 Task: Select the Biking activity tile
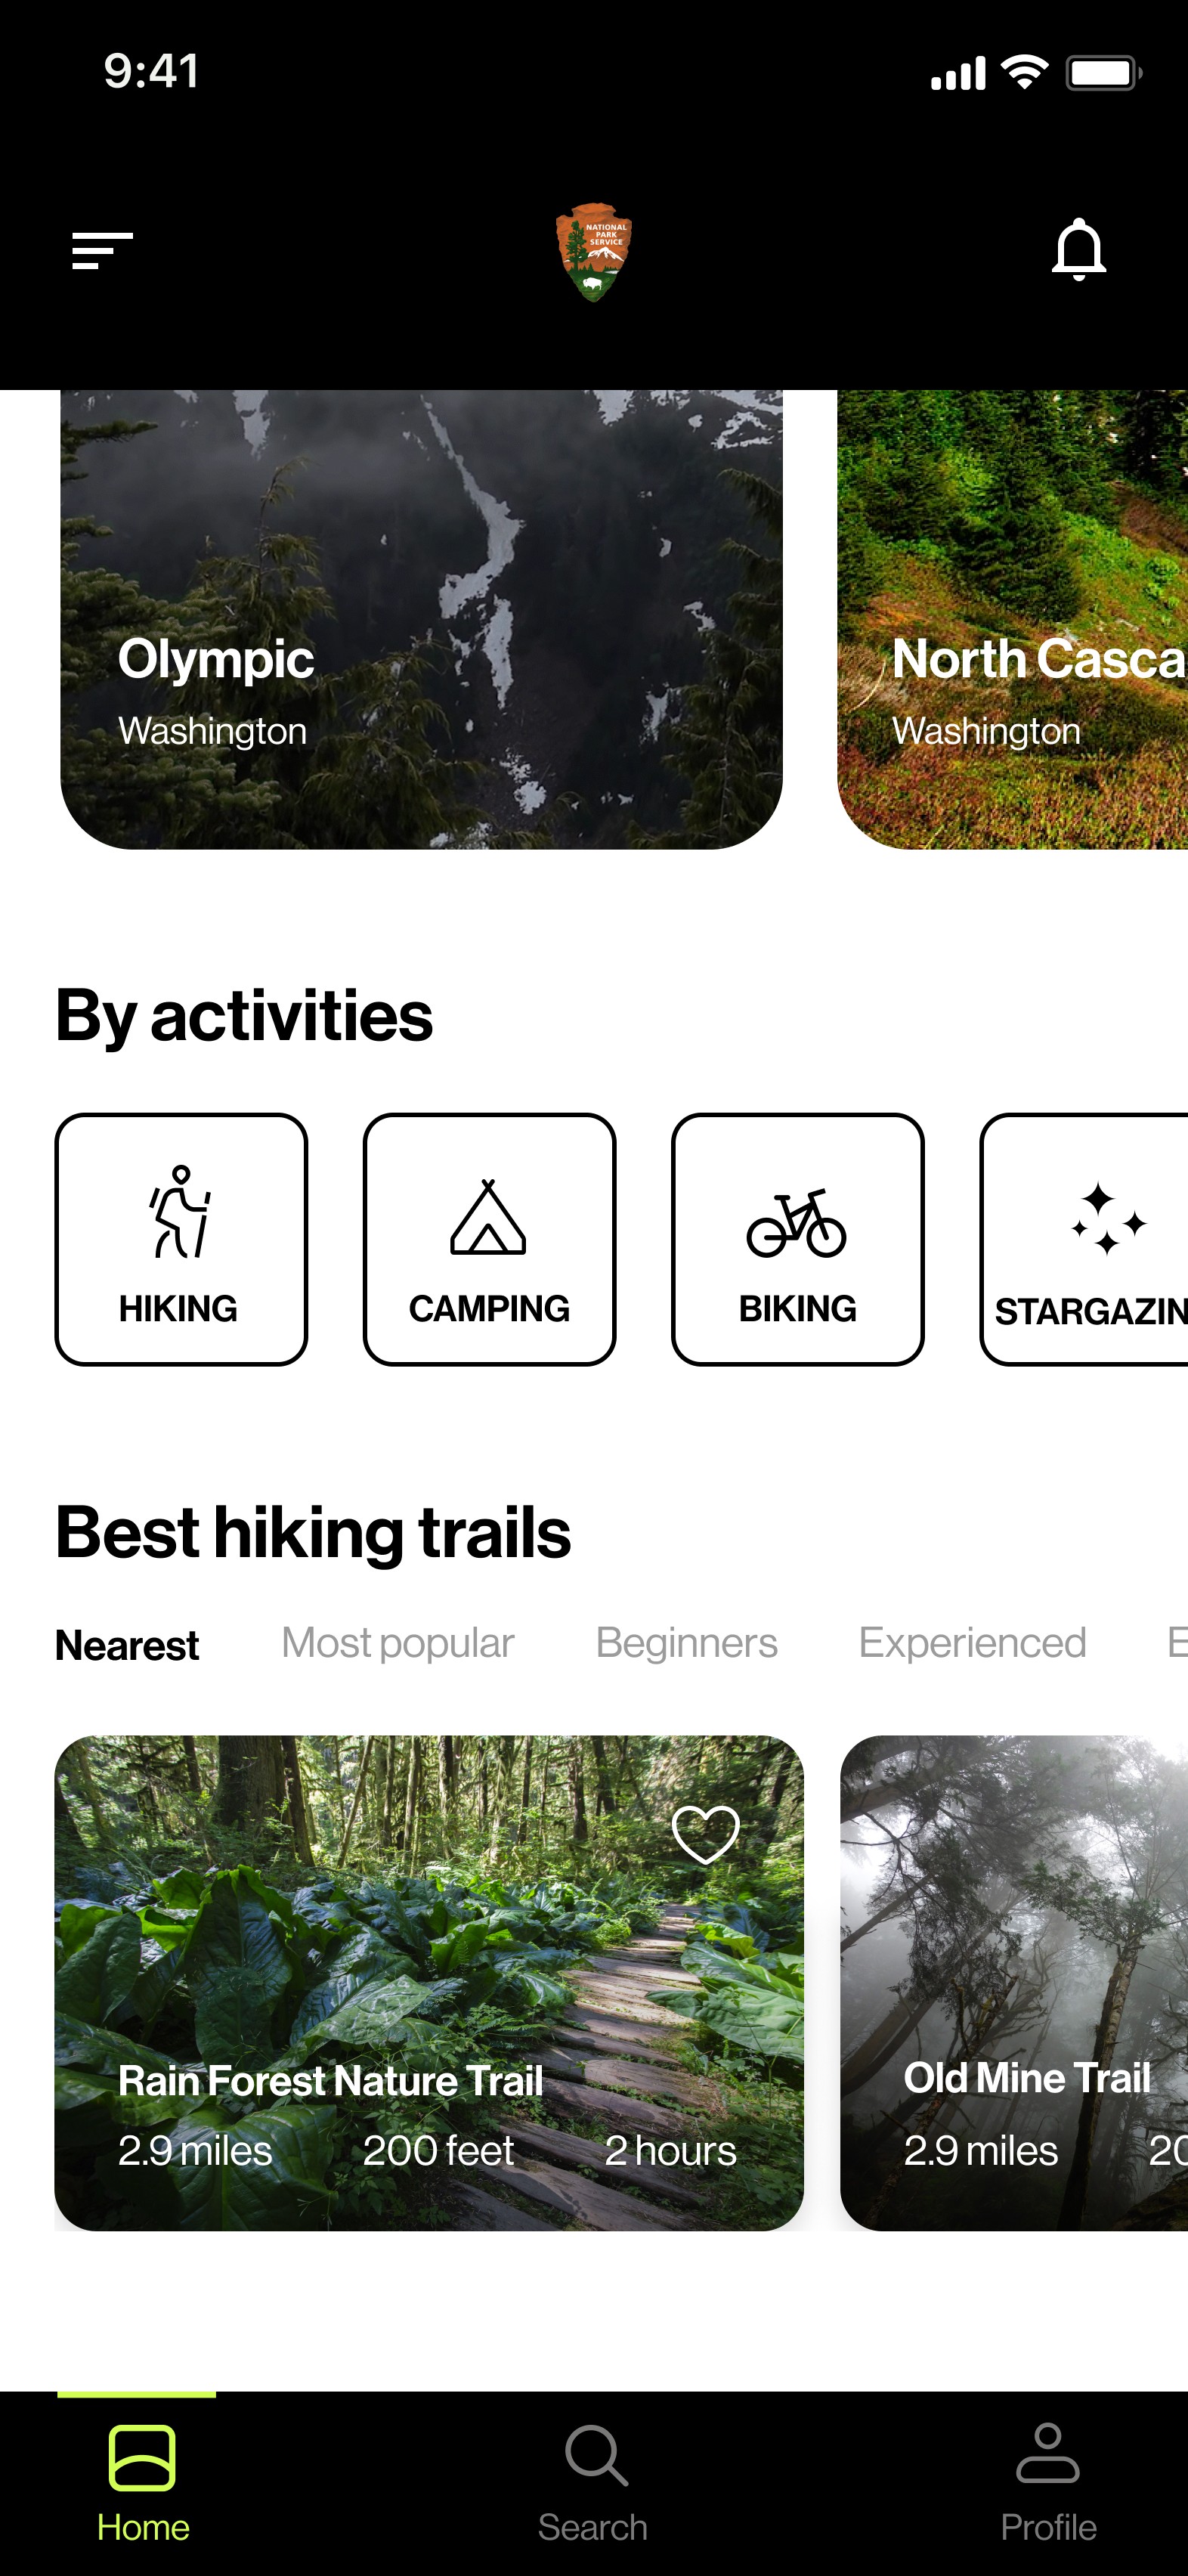[x=797, y=1239]
